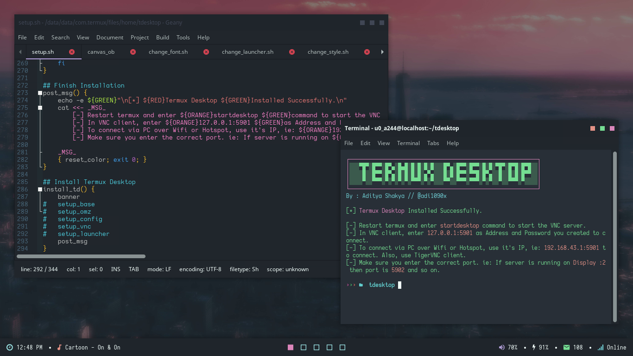Viewport: 633px width, 356px height.
Task: Click the Geany horizontal scrollbar
Action: [x=81, y=256]
